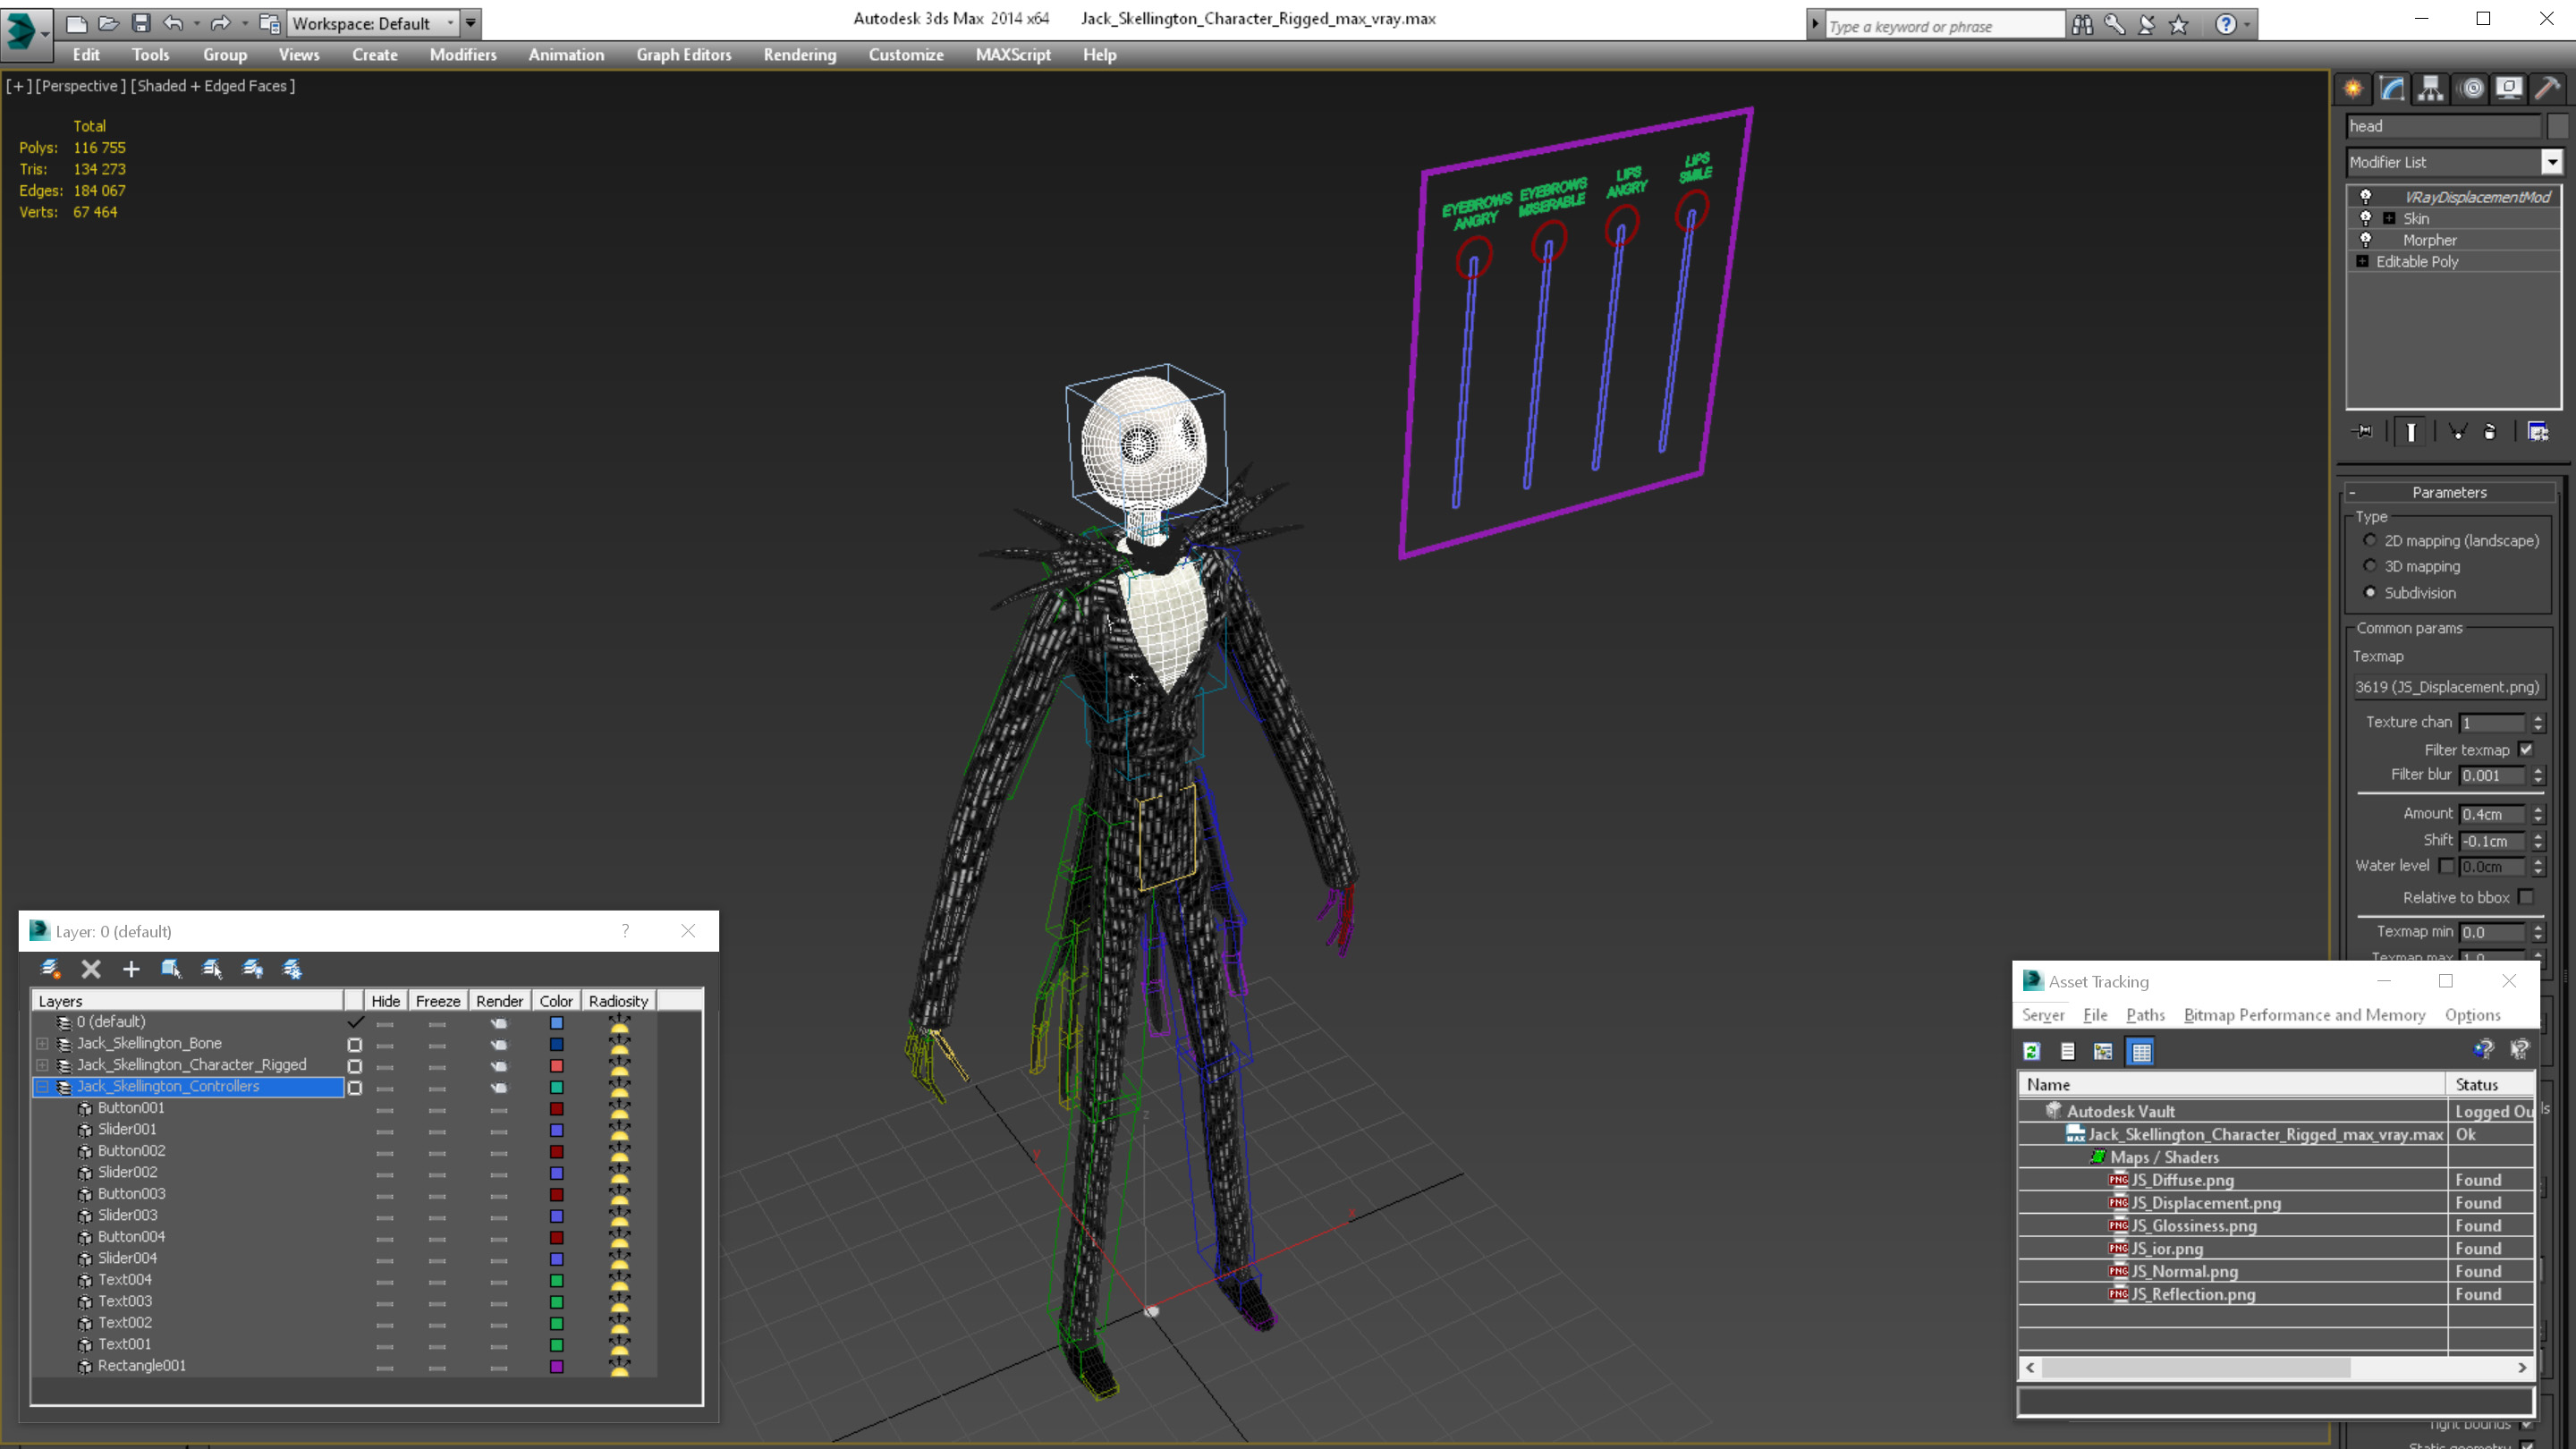Click Pin Stack icon below modifier stack

(2363, 432)
